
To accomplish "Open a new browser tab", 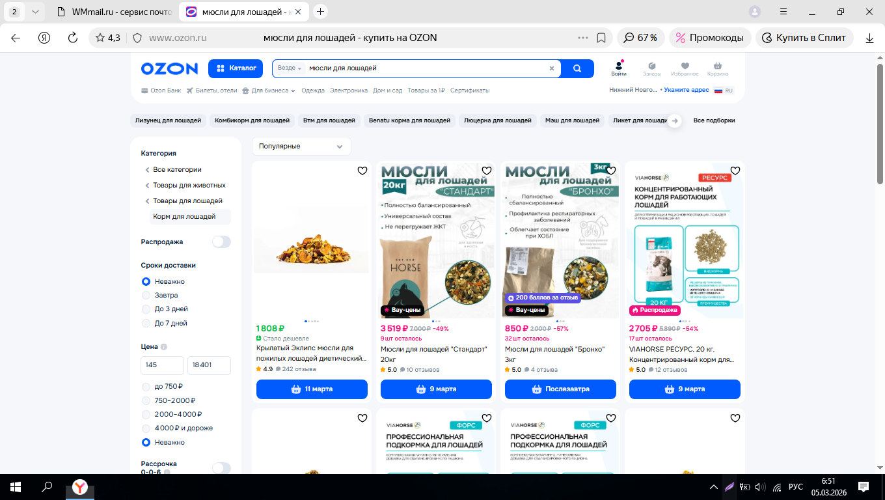I will point(320,12).
